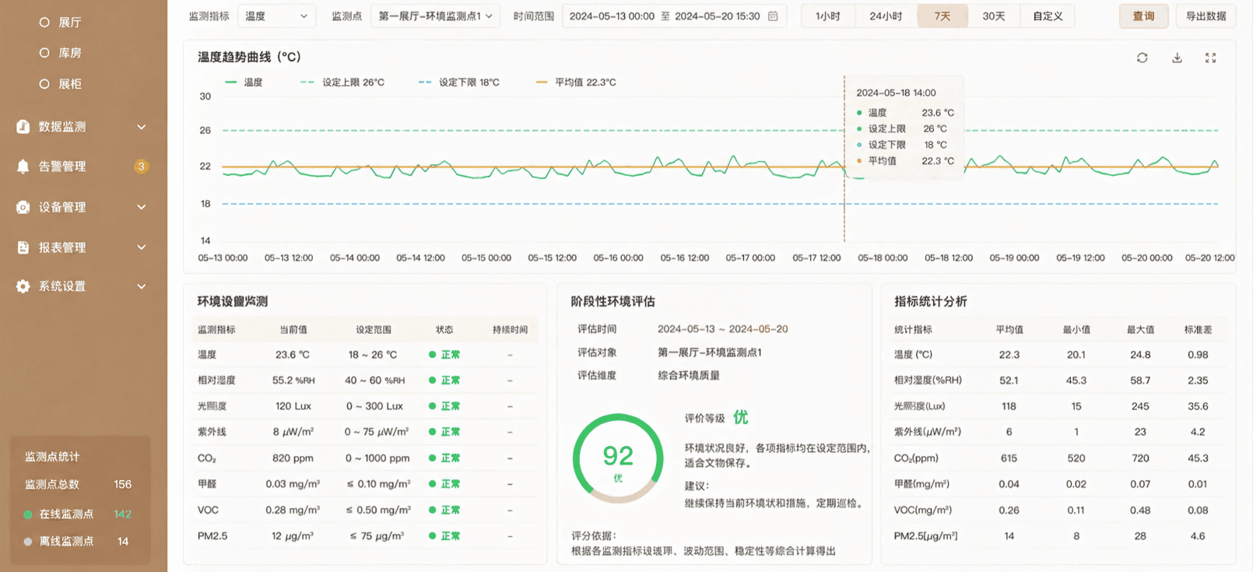Click the 平均值 column header in statistics table
The height and width of the screenshot is (572, 1253).
(x=1009, y=330)
